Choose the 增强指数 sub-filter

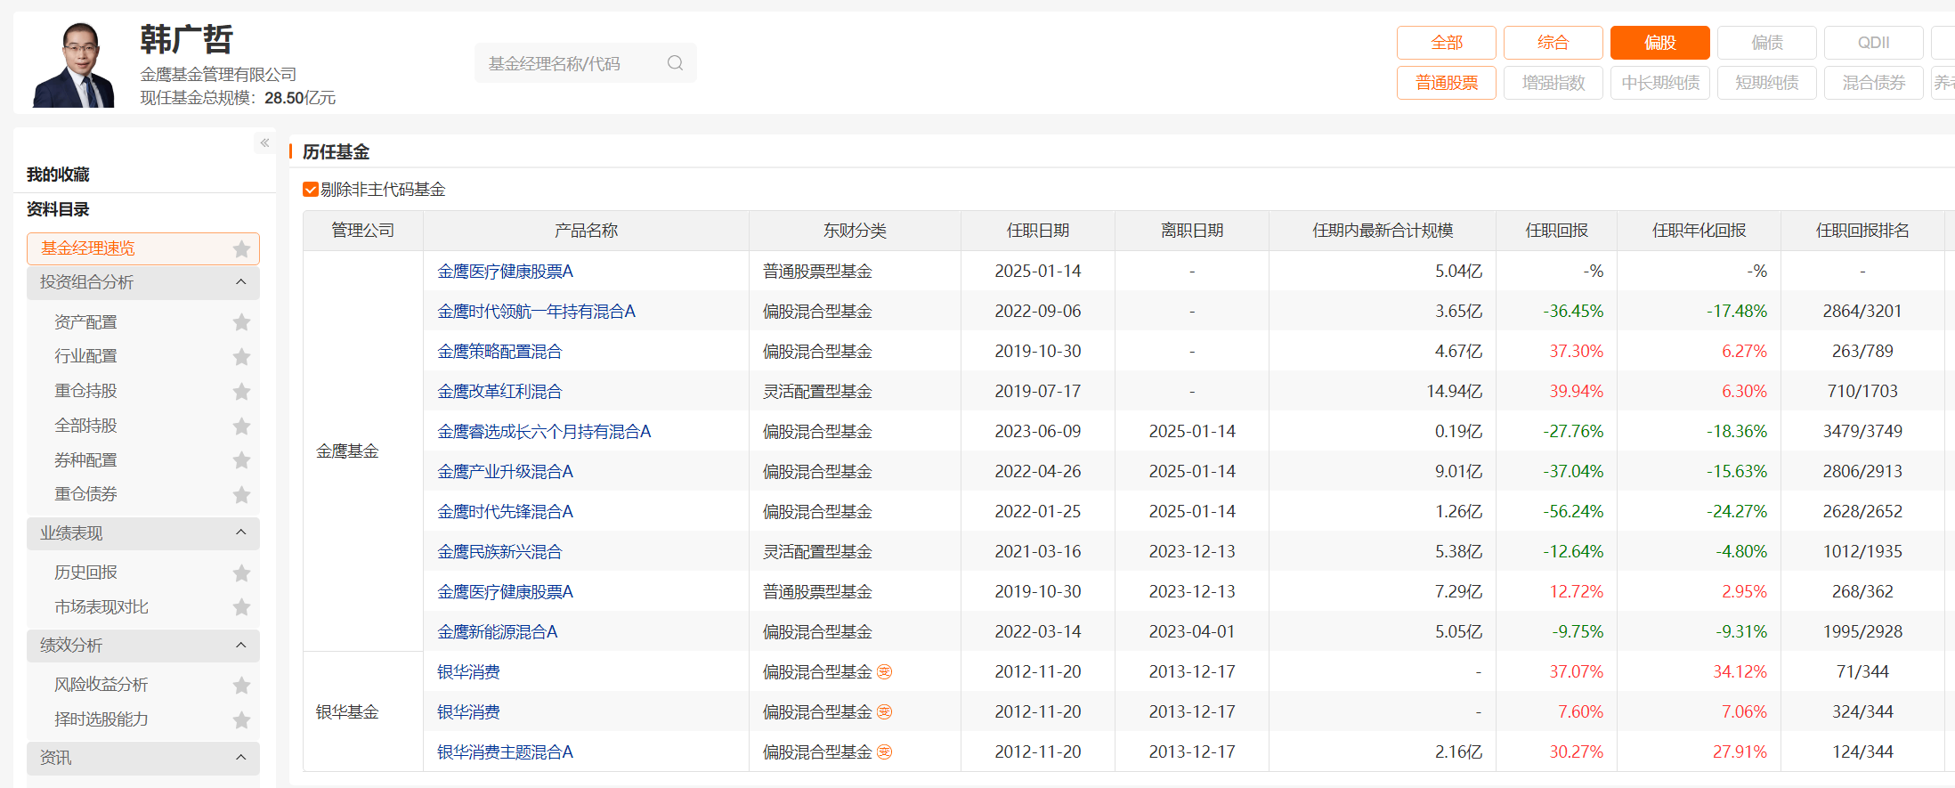(x=1553, y=83)
